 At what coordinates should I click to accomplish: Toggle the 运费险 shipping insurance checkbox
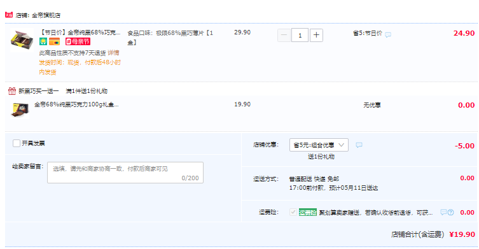pyautogui.click(x=293, y=212)
